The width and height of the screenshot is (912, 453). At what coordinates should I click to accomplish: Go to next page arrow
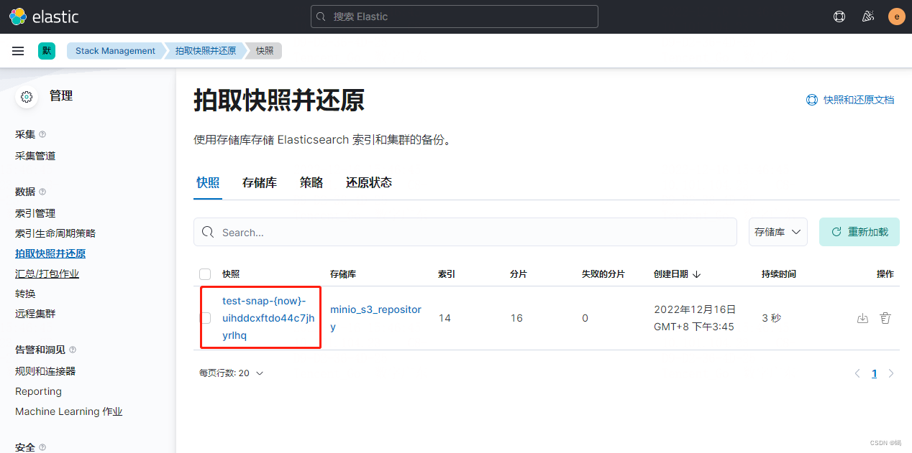[x=891, y=373]
